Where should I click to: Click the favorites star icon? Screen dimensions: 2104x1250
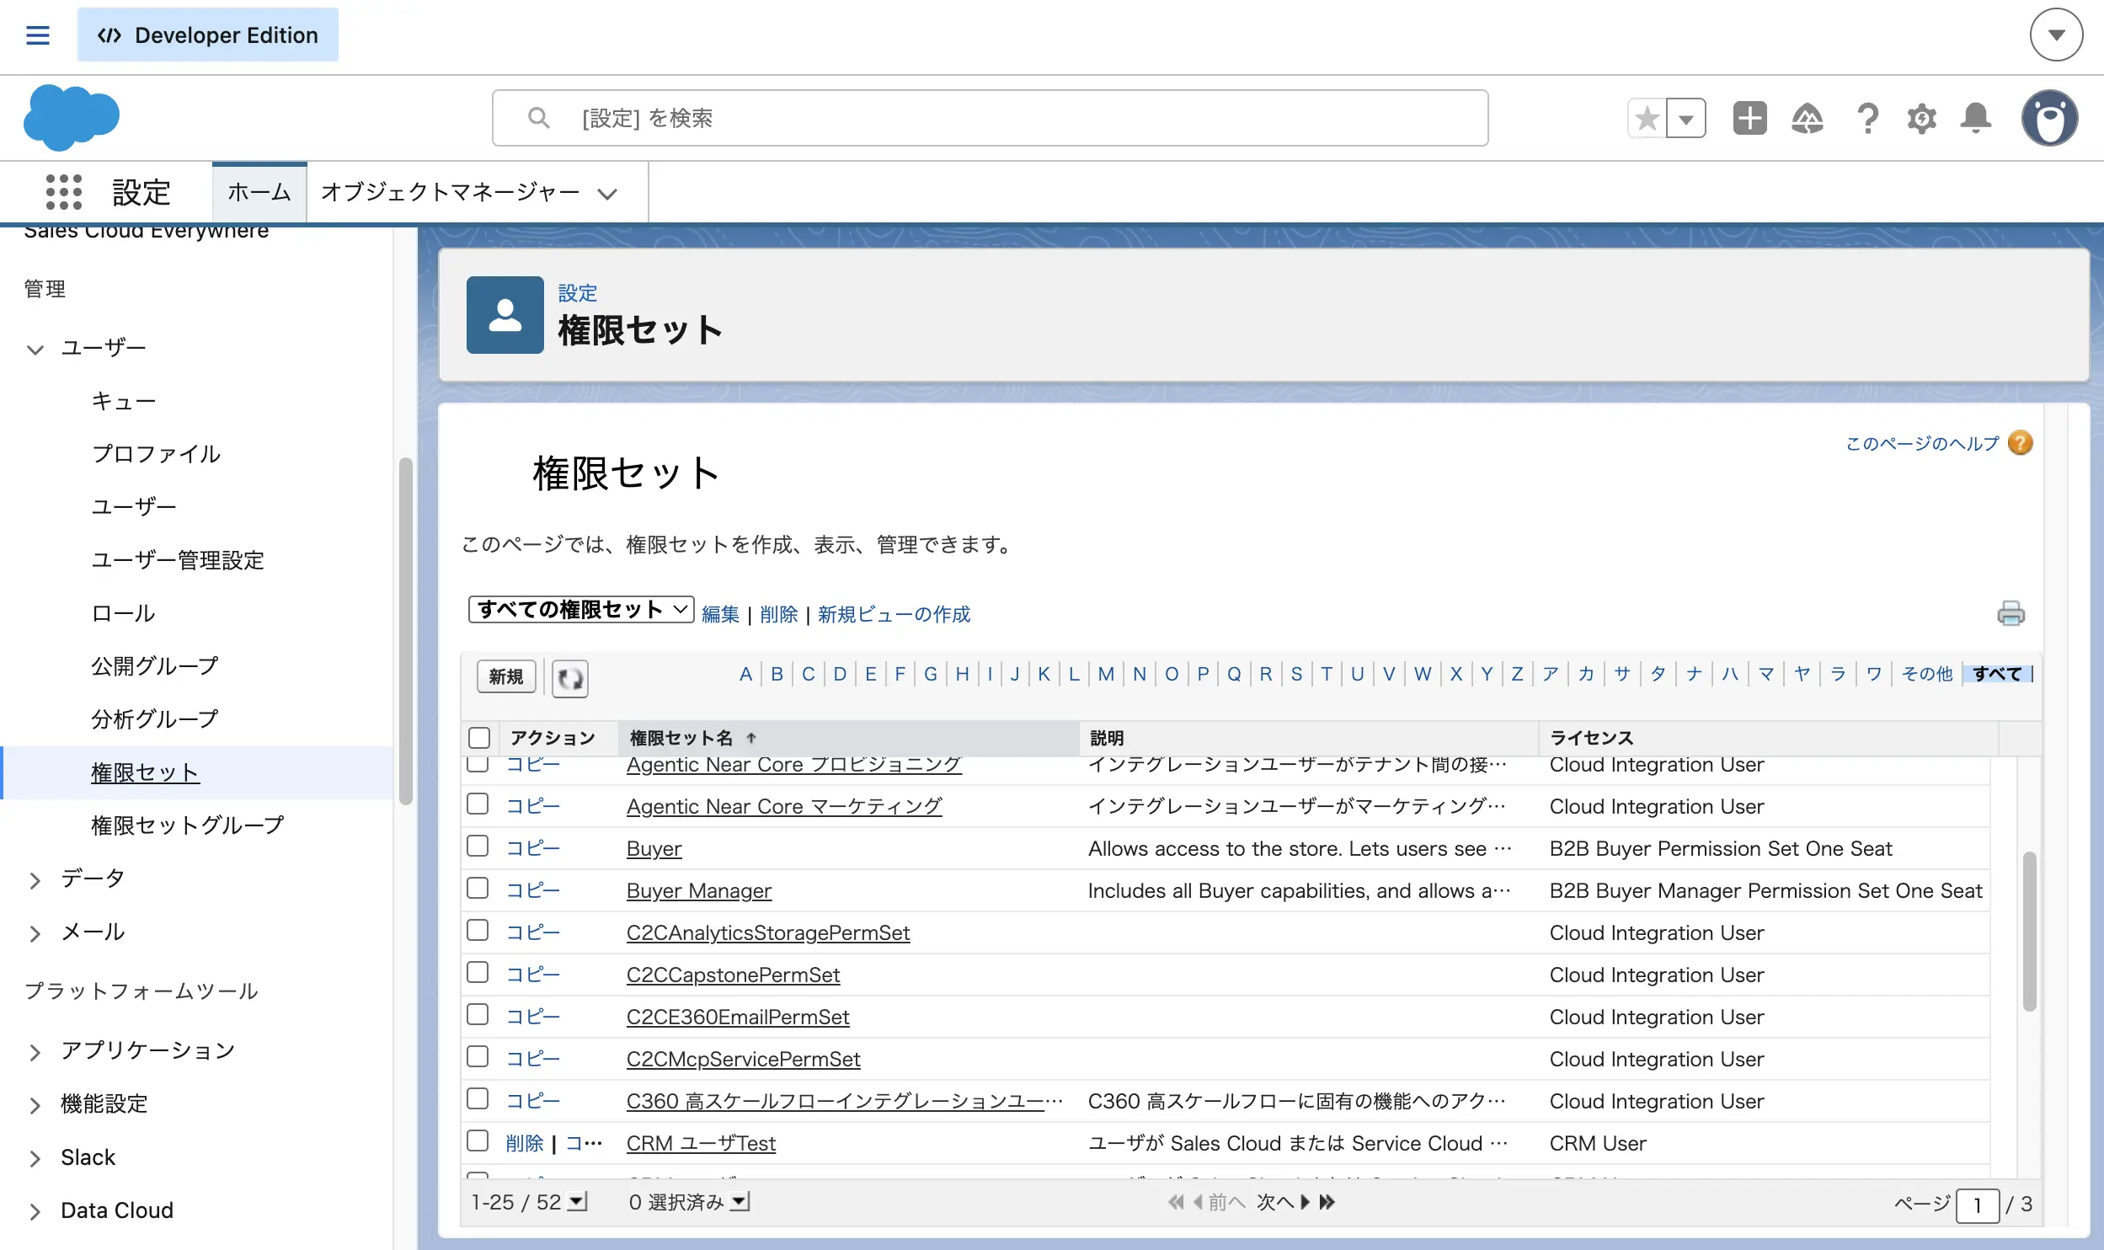click(x=1647, y=118)
